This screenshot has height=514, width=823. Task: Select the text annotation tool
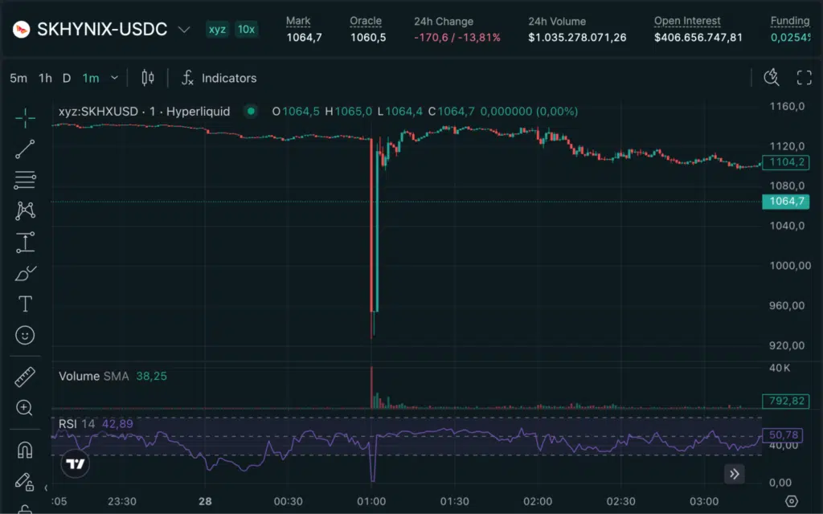(25, 304)
